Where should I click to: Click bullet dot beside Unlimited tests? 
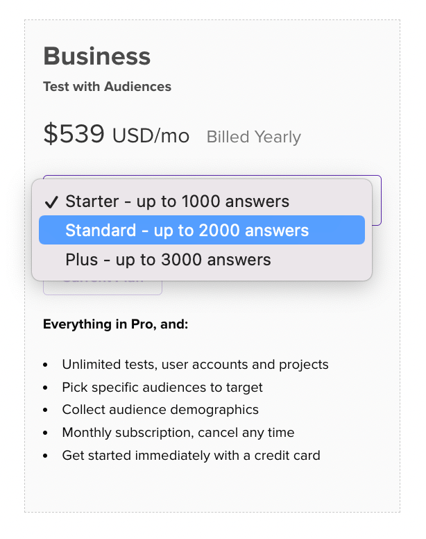click(45, 365)
